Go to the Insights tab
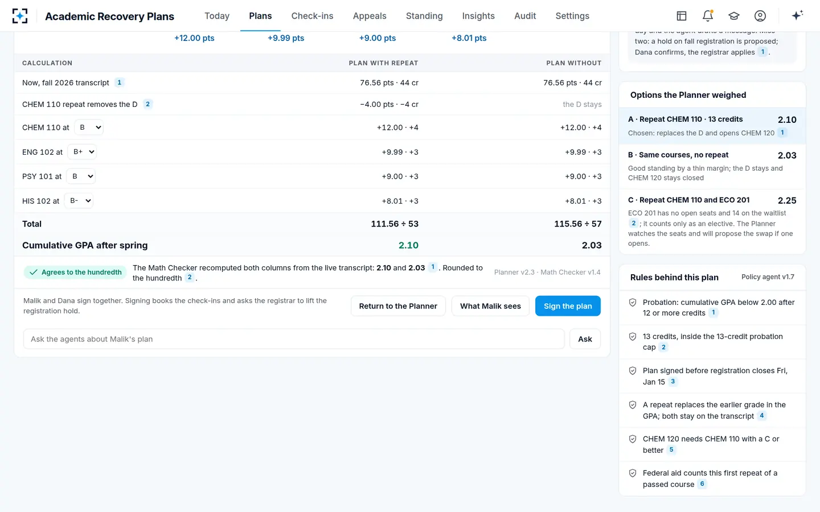 (x=478, y=16)
